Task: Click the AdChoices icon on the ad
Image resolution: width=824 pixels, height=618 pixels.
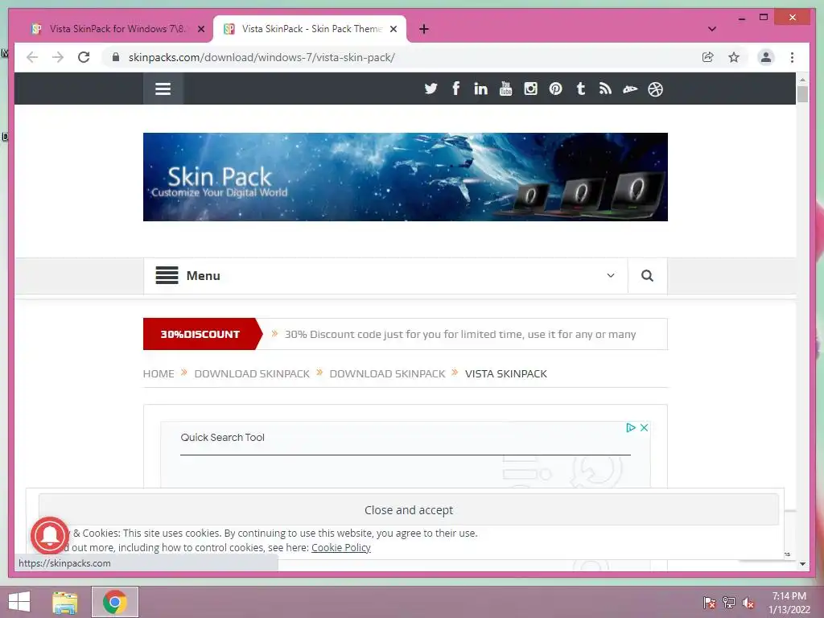Action: [631, 428]
